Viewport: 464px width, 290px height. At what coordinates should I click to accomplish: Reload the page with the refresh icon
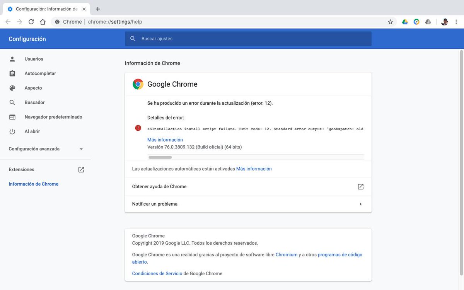[x=31, y=22]
